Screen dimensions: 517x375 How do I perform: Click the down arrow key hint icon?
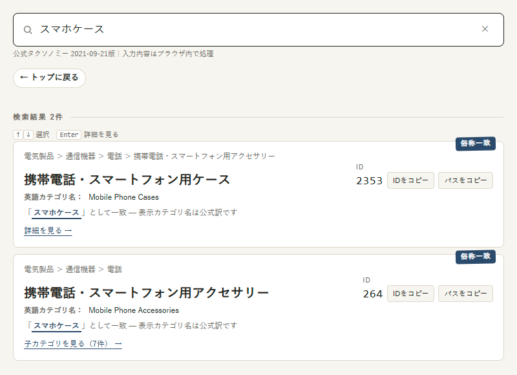pos(28,134)
